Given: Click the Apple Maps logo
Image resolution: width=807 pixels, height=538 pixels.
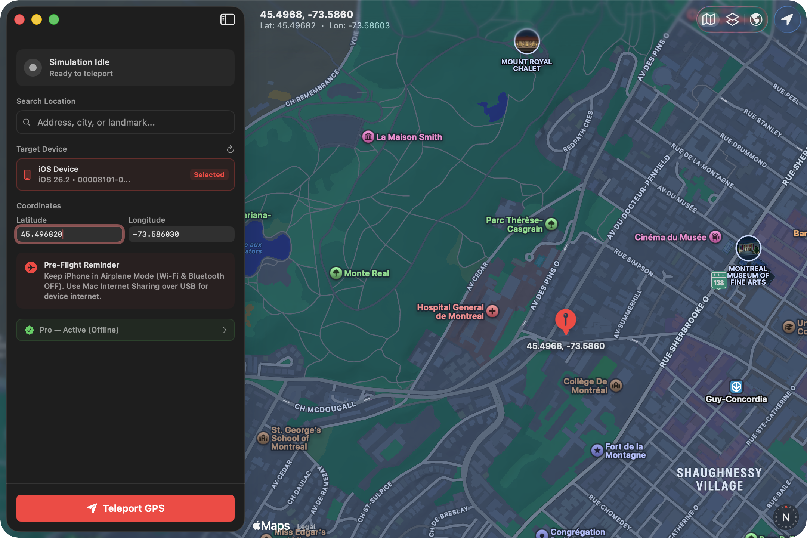Looking at the screenshot, I should 272,526.
